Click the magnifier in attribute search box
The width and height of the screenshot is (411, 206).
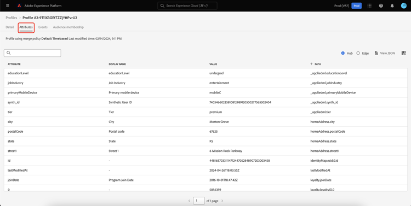coord(8,53)
